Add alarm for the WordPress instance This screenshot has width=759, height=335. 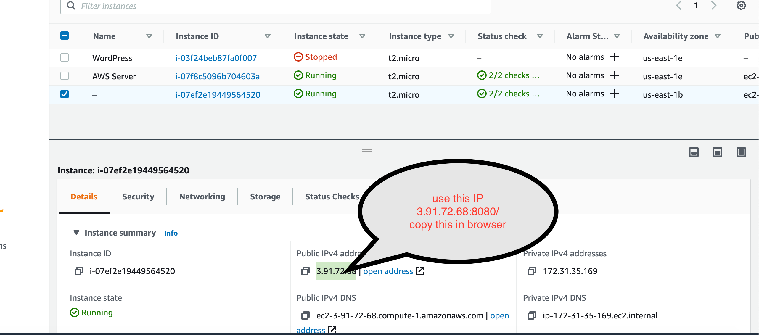(x=615, y=57)
